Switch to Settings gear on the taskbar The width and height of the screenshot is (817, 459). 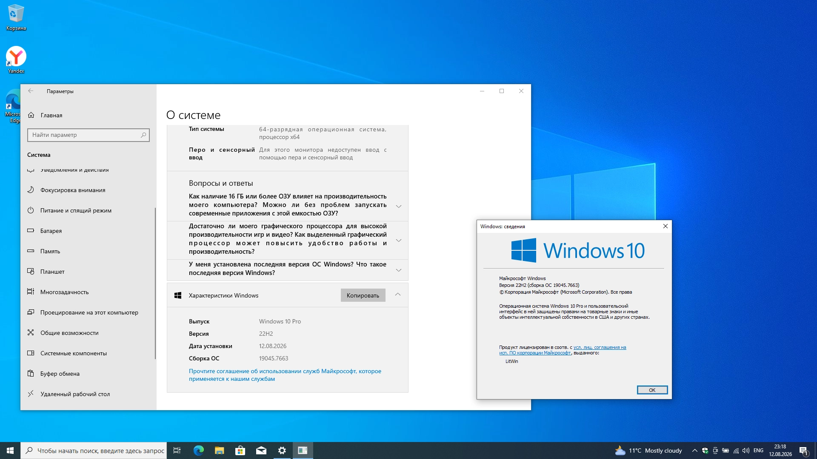282,450
